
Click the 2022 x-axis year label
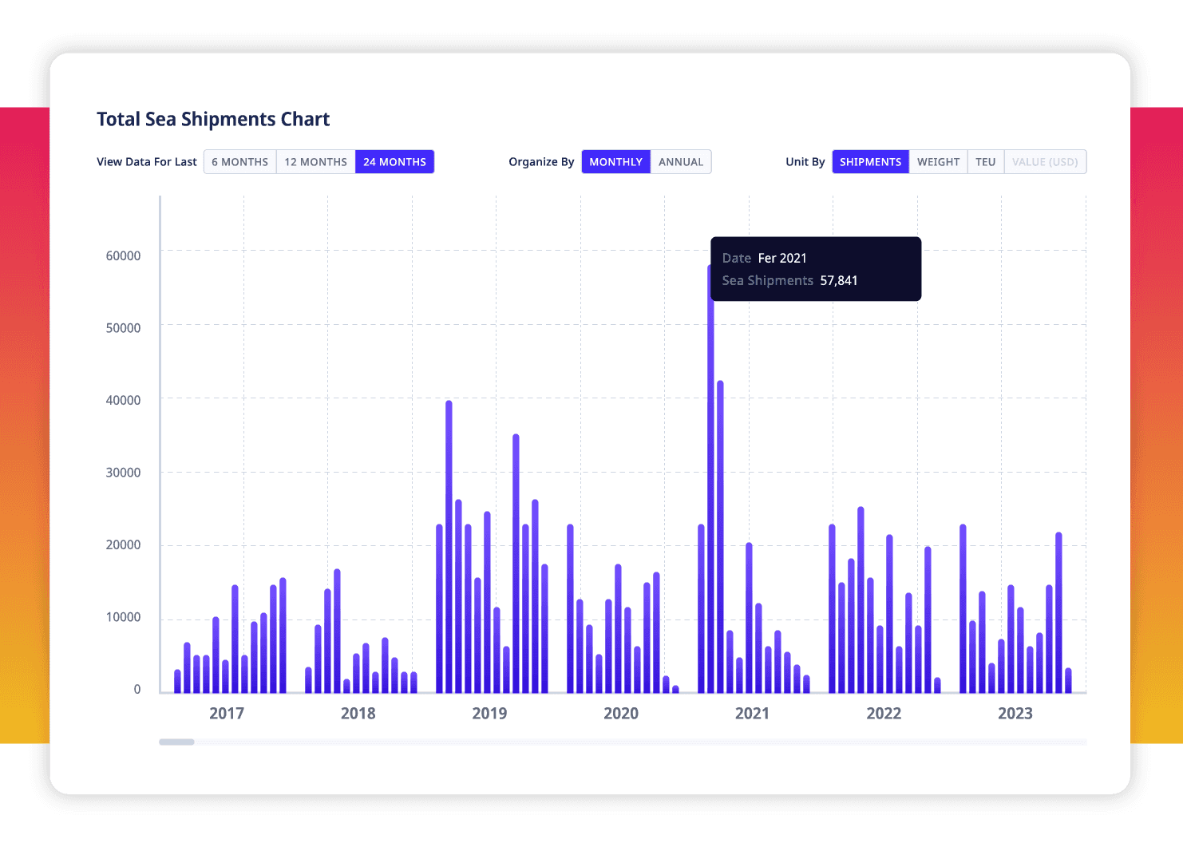pyautogui.click(x=884, y=713)
